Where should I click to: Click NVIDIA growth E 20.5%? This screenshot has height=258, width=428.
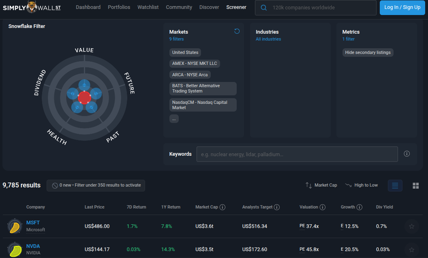(349, 249)
